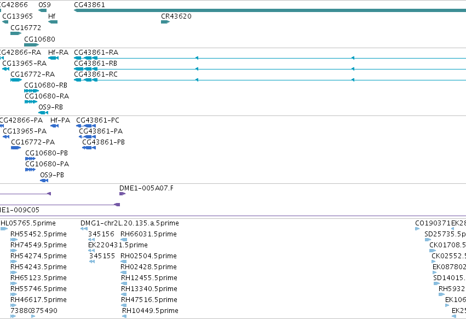Select the DMG1-chr2L.20.135.a.5prime feature
The image size is (466, 319).
coord(84,229)
